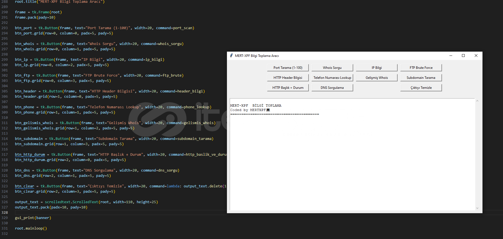Viewport: 503px width, 239px height.
Task: Click the 'MERT-XPF BİLGİ TOPLAMA' output line
Action: 256,105
